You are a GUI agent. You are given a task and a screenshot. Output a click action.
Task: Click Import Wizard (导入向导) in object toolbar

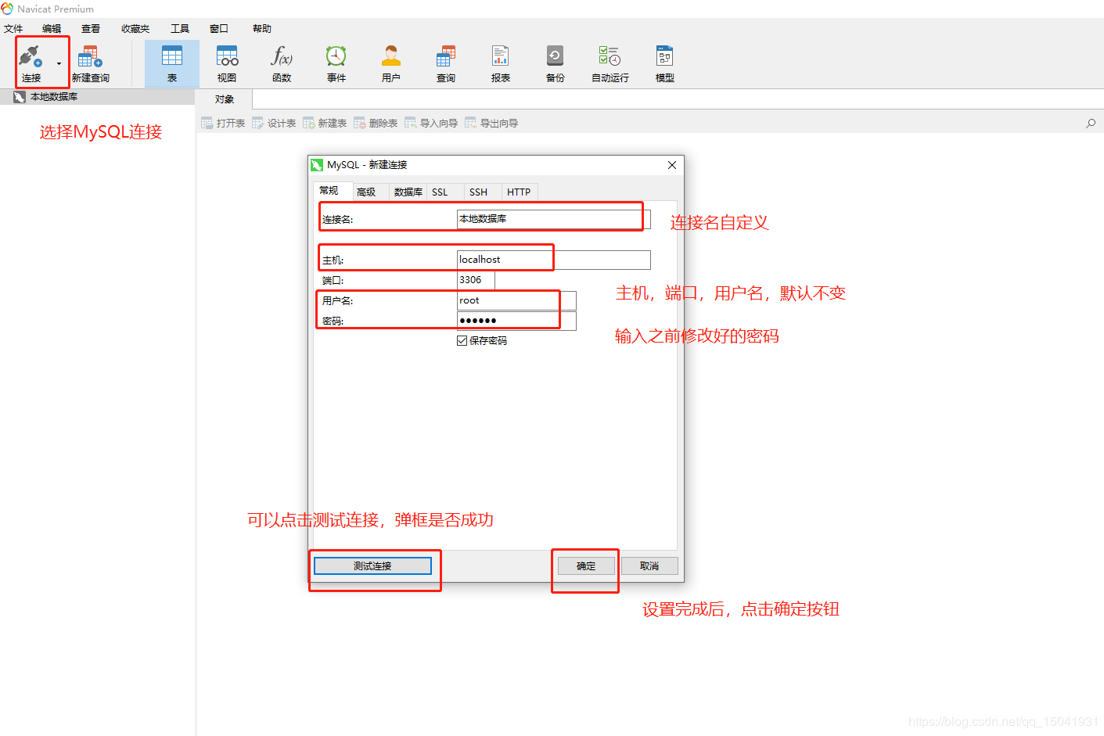[x=431, y=123]
